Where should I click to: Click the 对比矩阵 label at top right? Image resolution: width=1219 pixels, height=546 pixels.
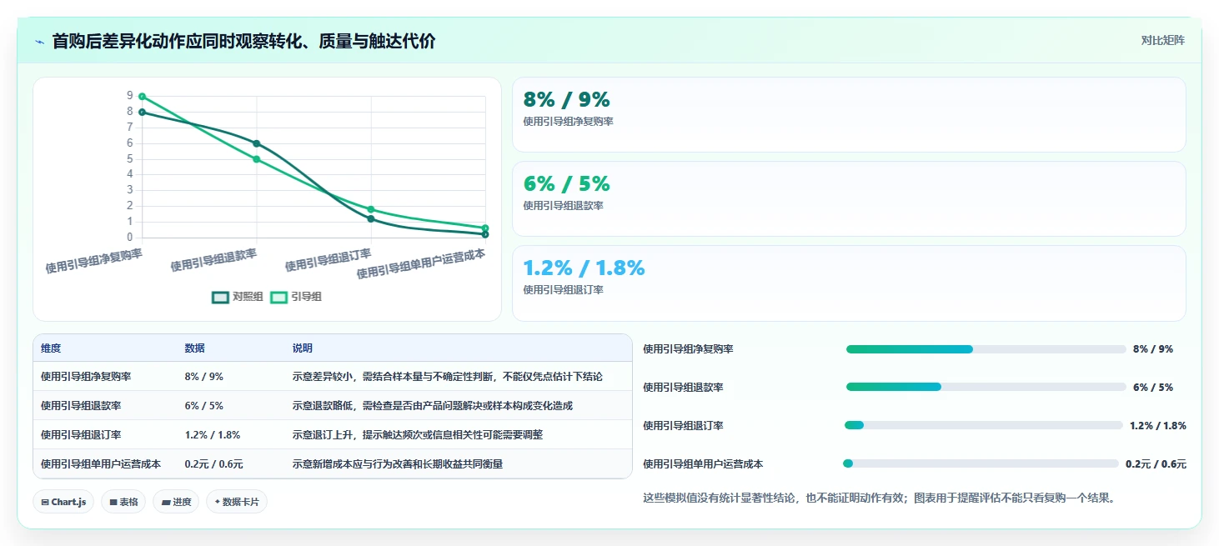click(1162, 40)
